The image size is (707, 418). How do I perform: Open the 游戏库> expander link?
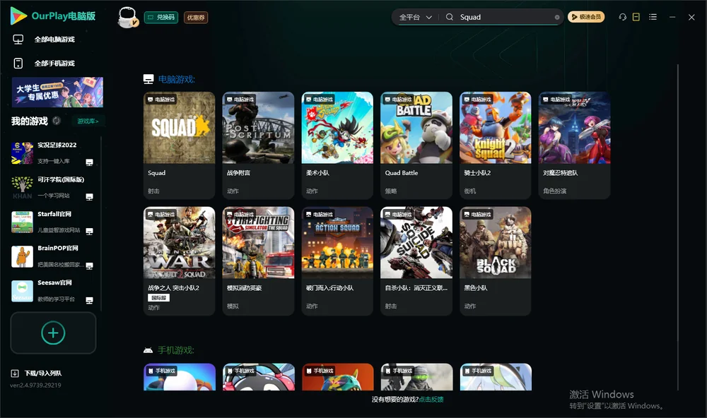click(88, 121)
